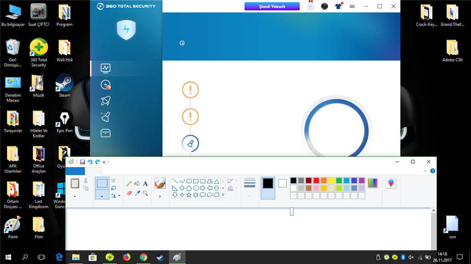This screenshot has height=264, width=471.
Task: Click Redo in Paint quick access toolbar
Action: point(98,162)
